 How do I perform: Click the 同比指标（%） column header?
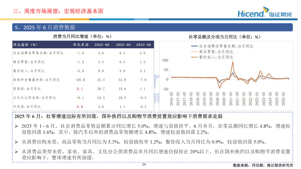click(25, 45)
